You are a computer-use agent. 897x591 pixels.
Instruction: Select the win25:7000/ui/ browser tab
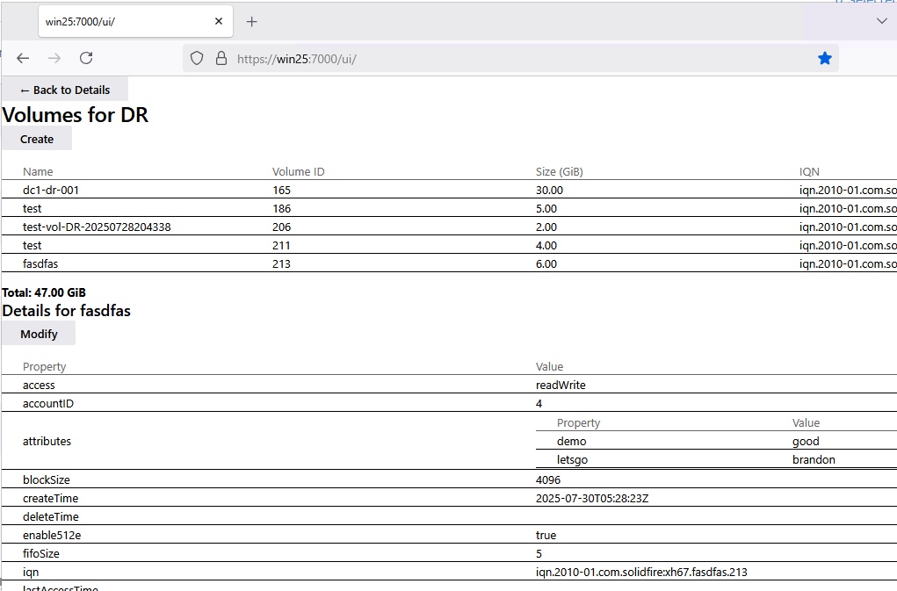coord(135,22)
